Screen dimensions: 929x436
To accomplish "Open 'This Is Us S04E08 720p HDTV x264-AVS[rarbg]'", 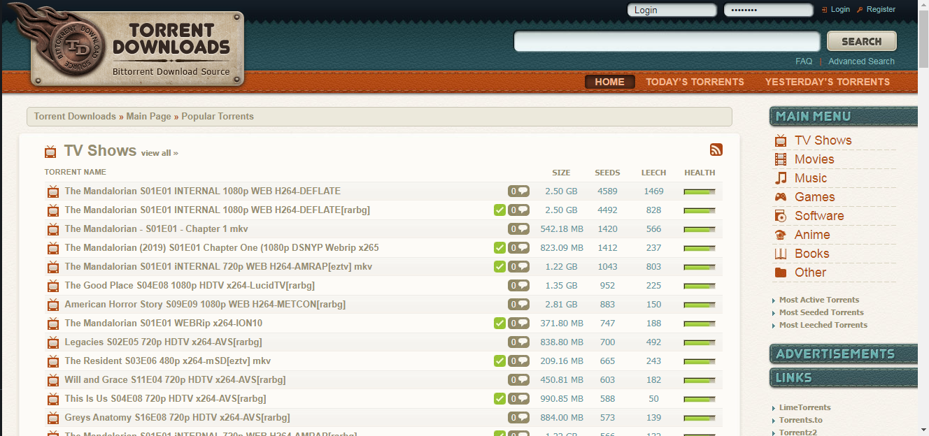I will click(165, 398).
